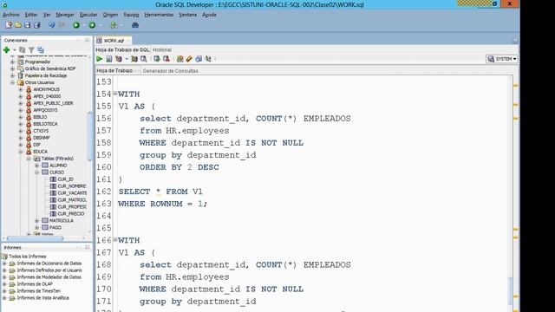The width and height of the screenshot is (555, 312).
Task: Expand the ANONYMOUS user node
Action: point(21,89)
